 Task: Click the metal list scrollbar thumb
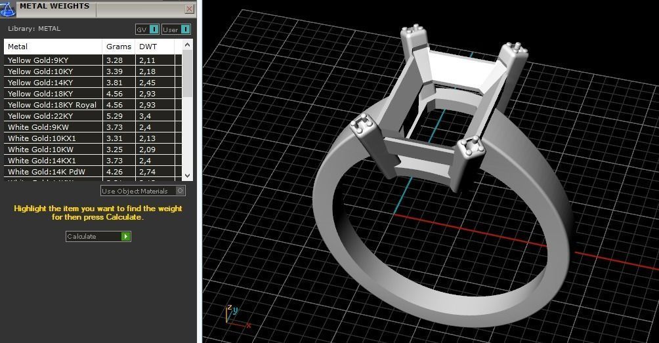pos(188,73)
